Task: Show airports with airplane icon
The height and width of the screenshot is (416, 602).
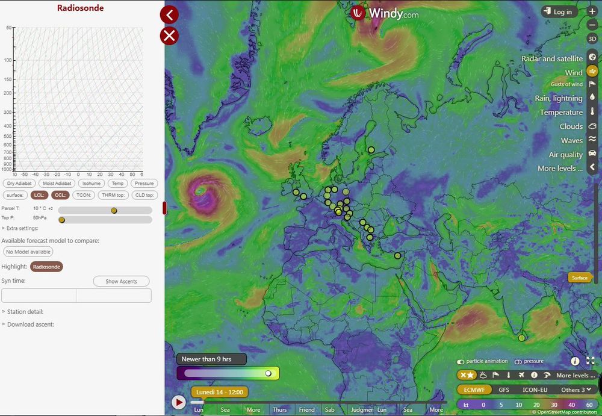Action: click(x=521, y=375)
